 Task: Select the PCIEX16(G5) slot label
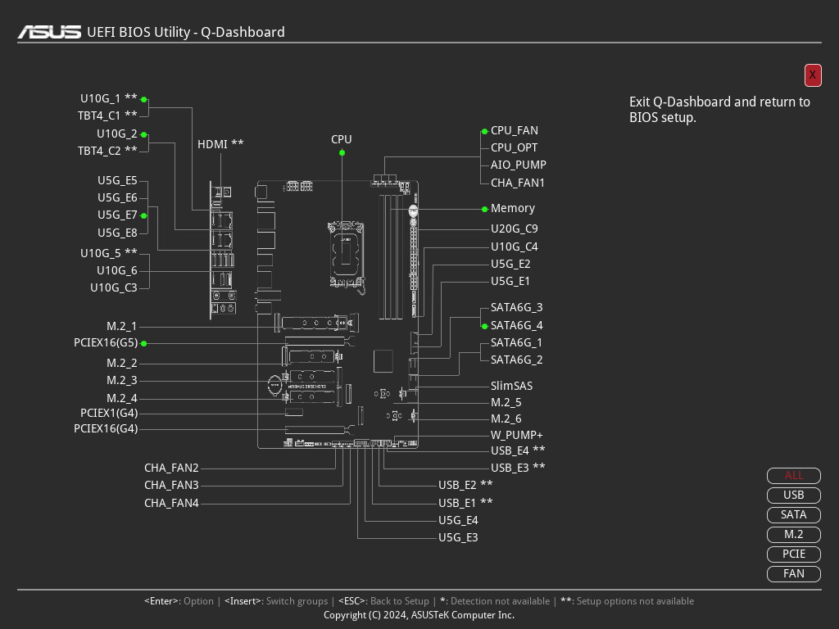point(106,343)
